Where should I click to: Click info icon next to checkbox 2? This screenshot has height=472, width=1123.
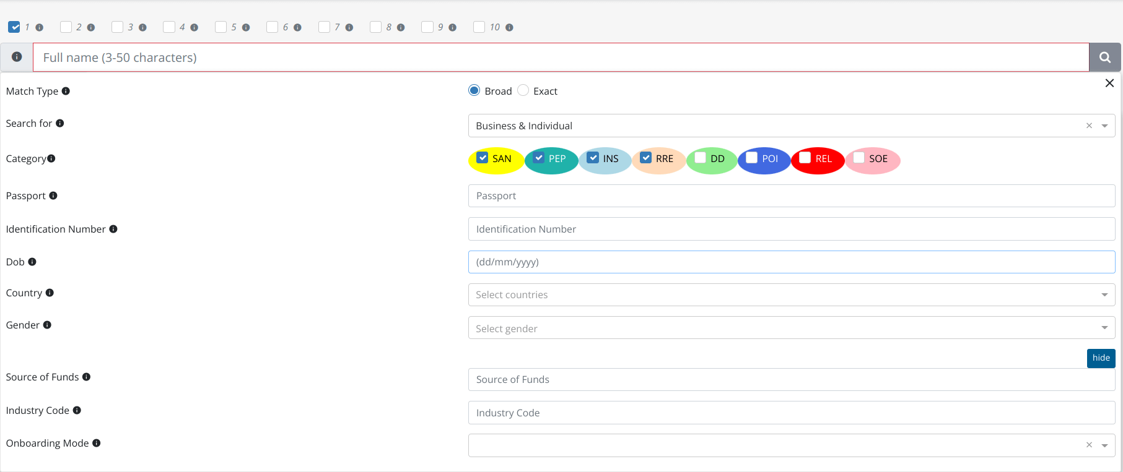click(x=91, y=27)
